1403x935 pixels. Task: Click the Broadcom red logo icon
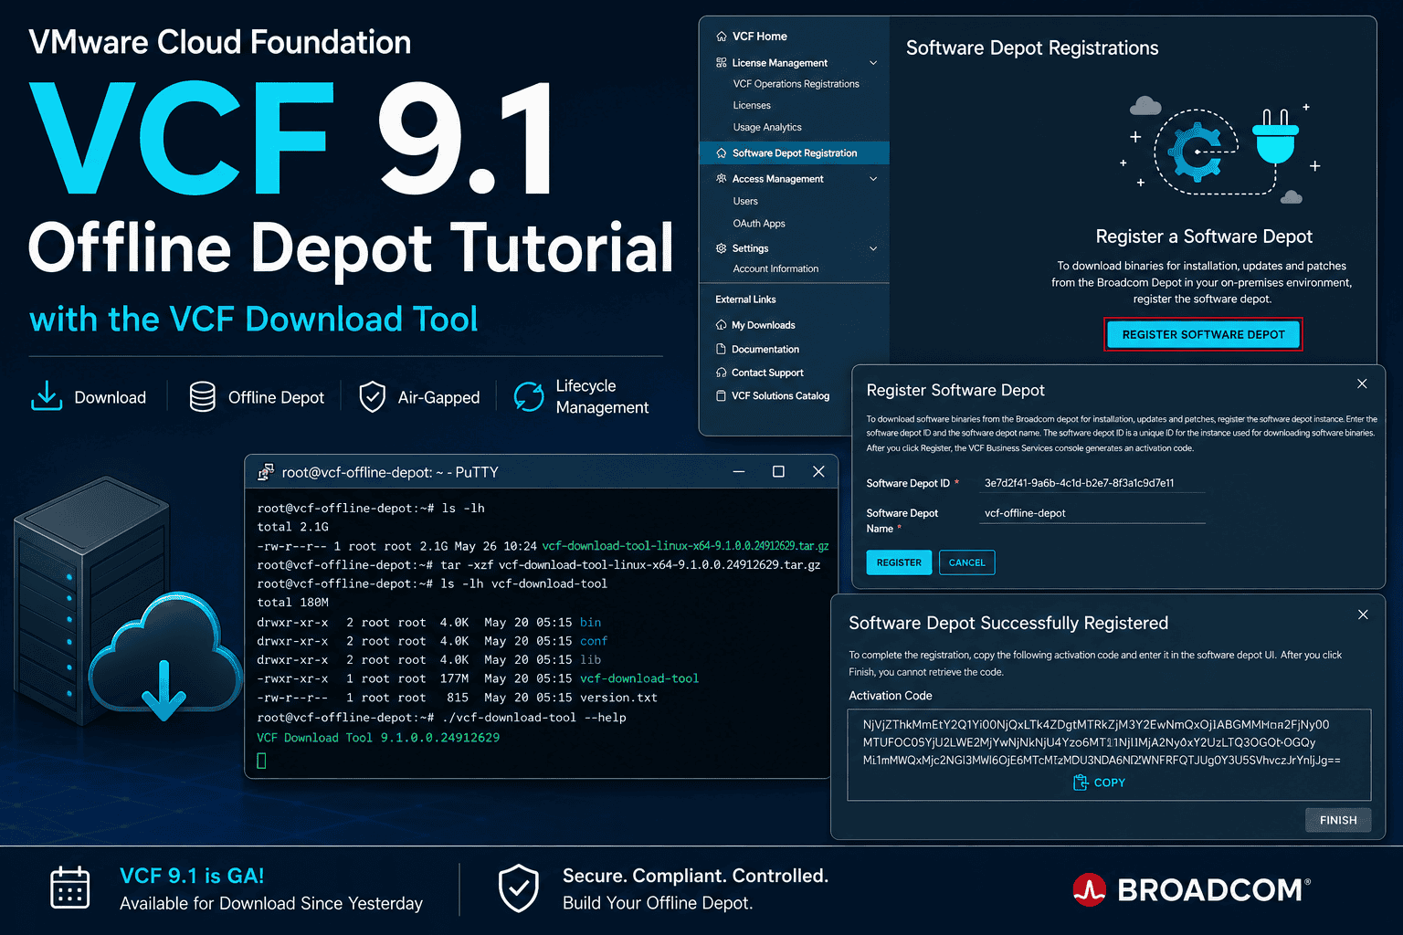pos(1090,889)
